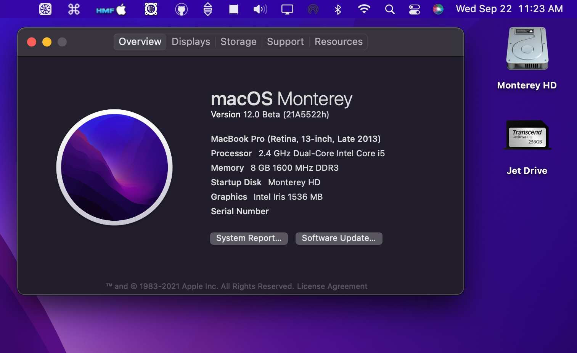
Task: Activate Siri from the menu bar
Action: click(x=438, y=9)
